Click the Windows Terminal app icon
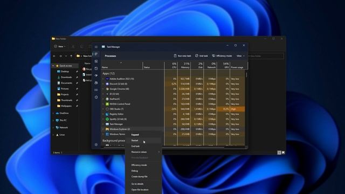Image resolution: width=345 pixels, height=194 pixels. click(107, 134)
